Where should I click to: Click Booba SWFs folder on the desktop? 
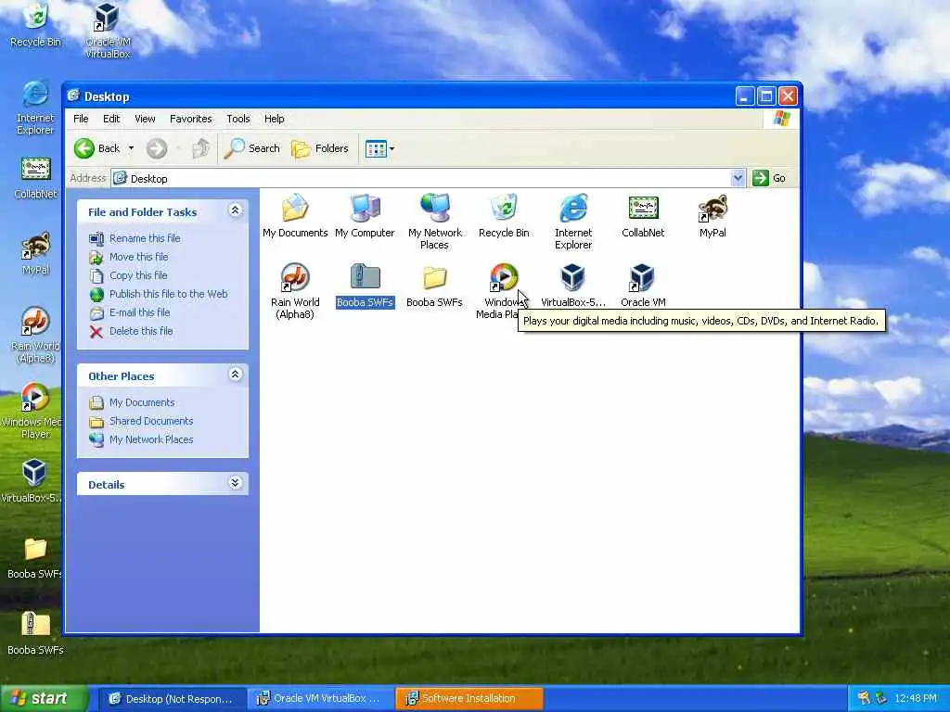(34, 557)
